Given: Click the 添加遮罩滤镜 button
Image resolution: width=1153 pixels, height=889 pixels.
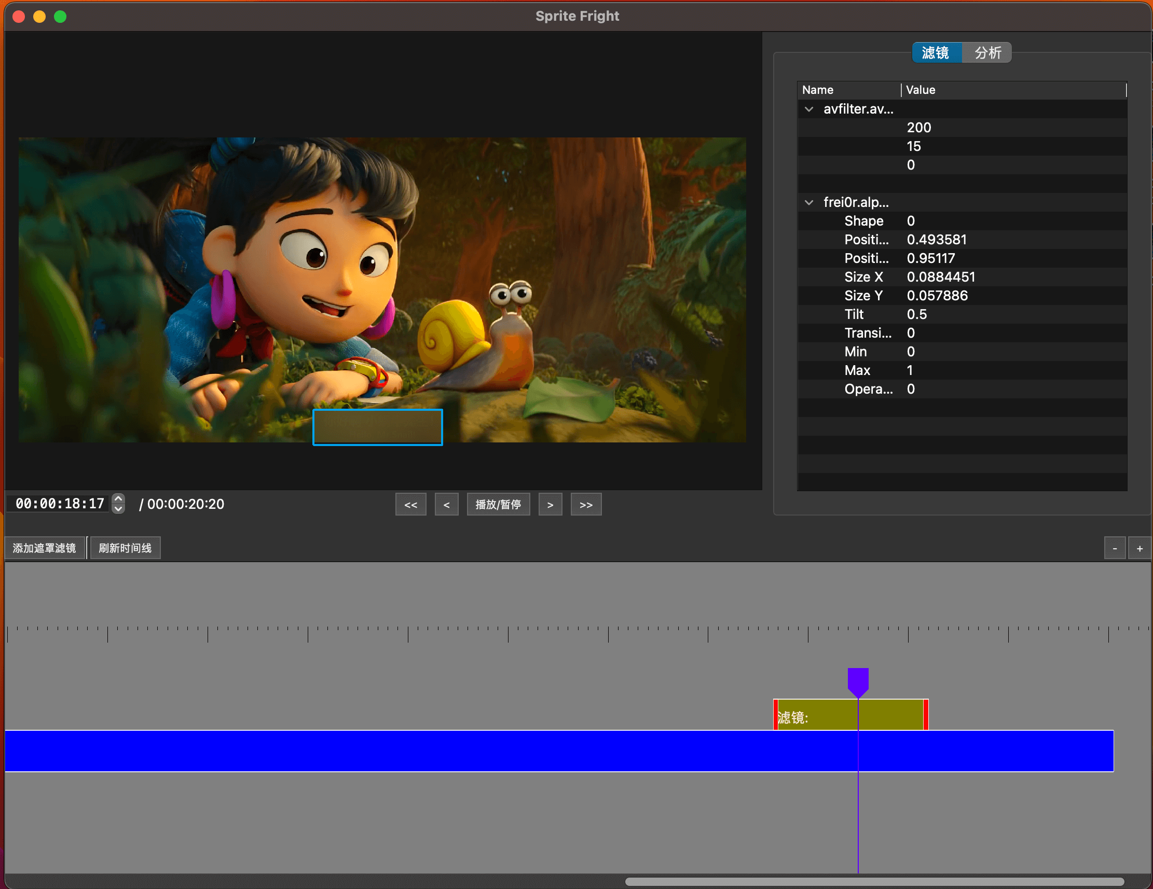Looking at the screenshot, I should pyautogui.click(x=45, y=548).
